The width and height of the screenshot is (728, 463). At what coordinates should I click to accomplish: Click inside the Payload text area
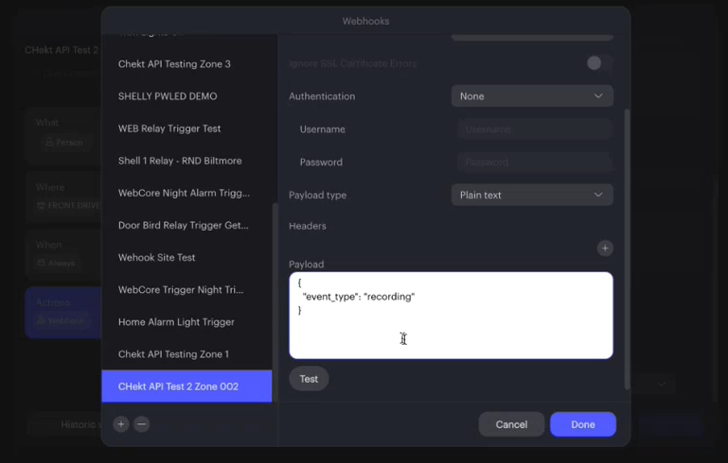tap(451, 316)
